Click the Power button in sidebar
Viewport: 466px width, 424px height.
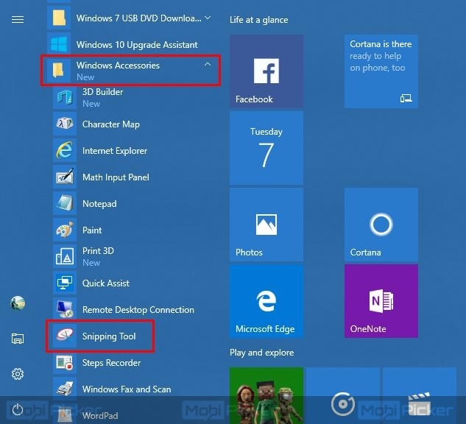(18, 409)
